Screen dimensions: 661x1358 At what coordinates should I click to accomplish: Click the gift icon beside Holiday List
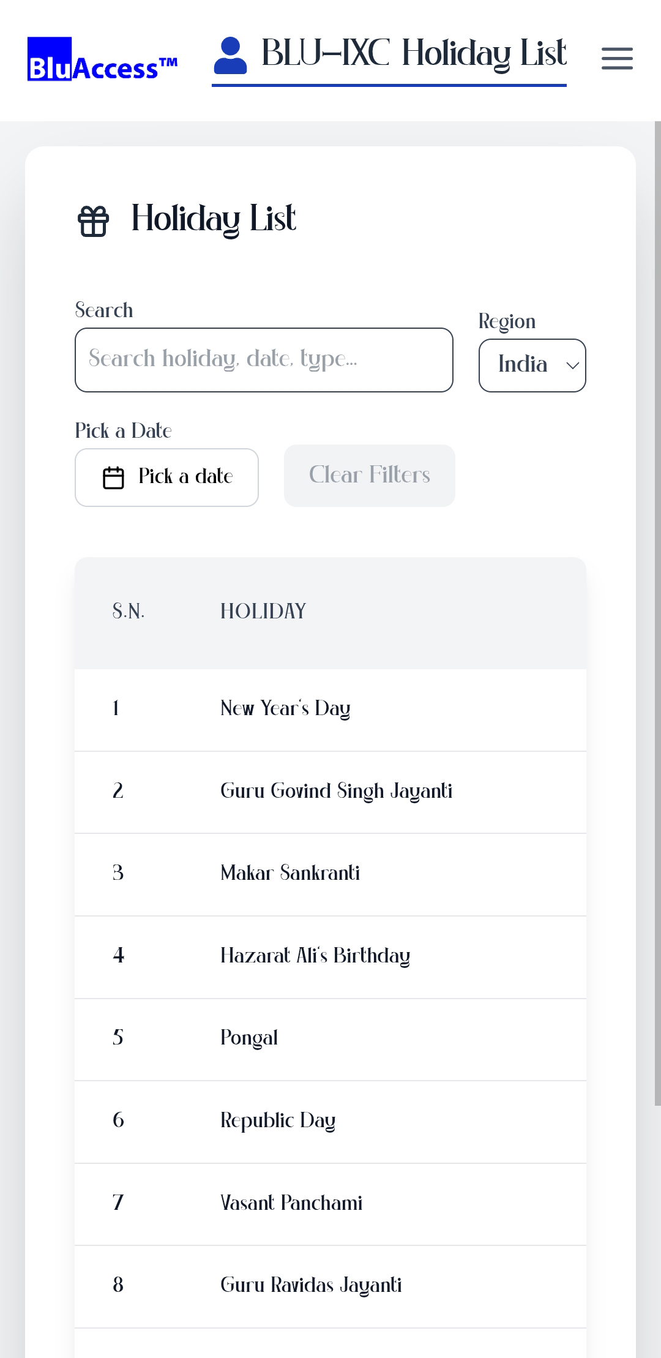point(93,220)
